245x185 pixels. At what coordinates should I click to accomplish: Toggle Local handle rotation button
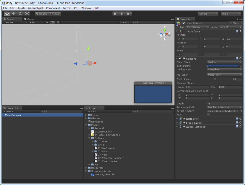55,14
